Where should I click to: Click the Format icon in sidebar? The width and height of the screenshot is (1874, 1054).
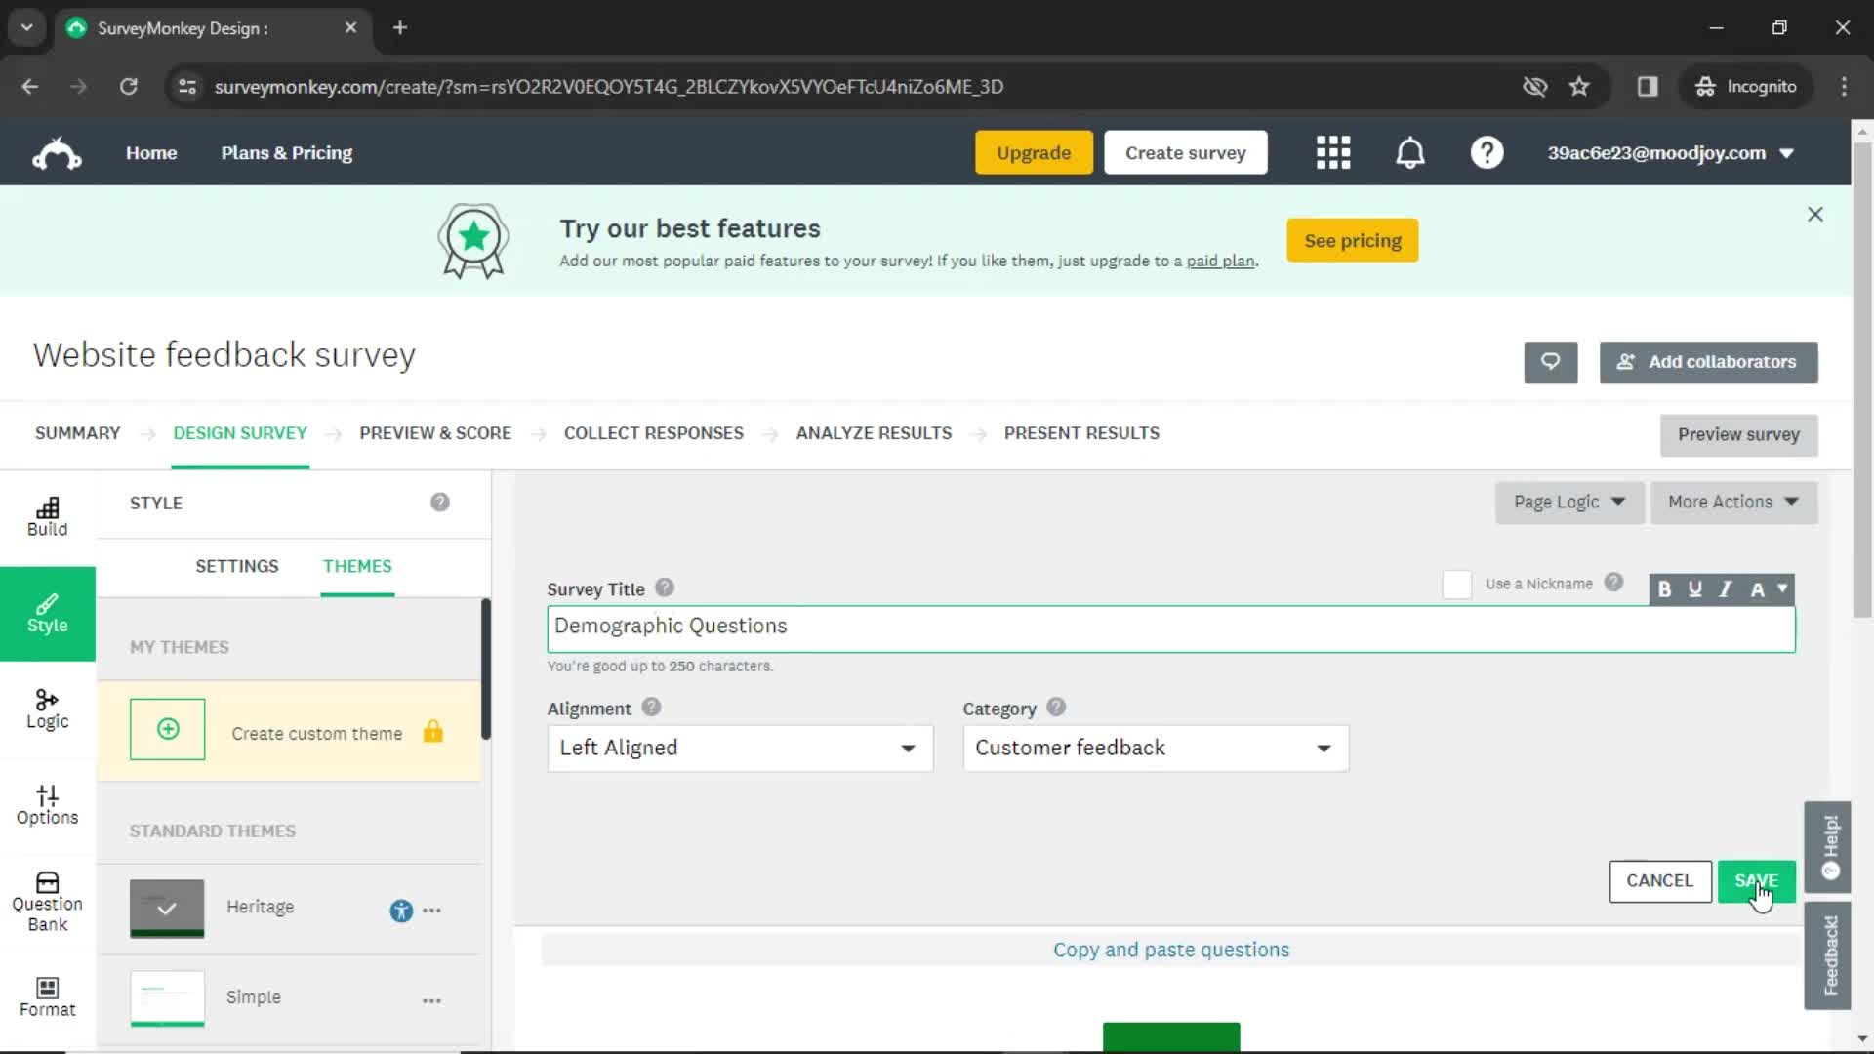tap(45, 989)
